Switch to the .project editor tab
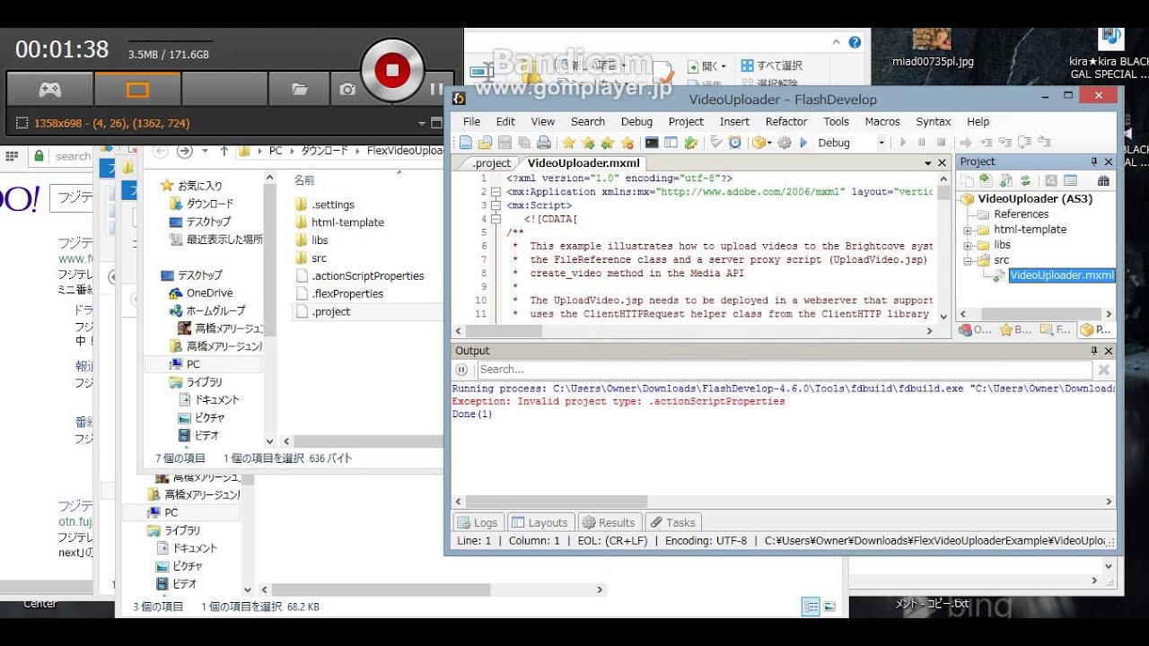 (x=491, y=163)
